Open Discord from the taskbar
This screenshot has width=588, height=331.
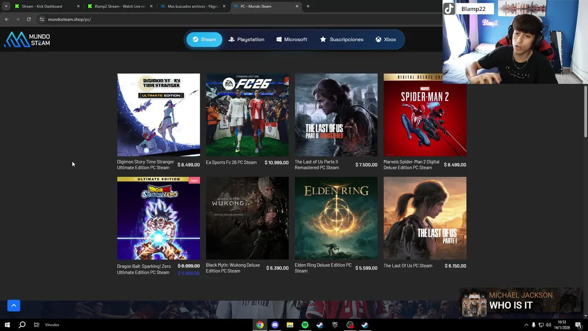275,325
